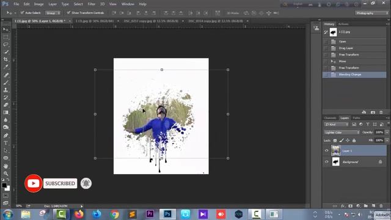The height and width of the screenshot is (220, 391).
Task: Select the Rectangular Marquee tool
Action: (x=5, y=37)
